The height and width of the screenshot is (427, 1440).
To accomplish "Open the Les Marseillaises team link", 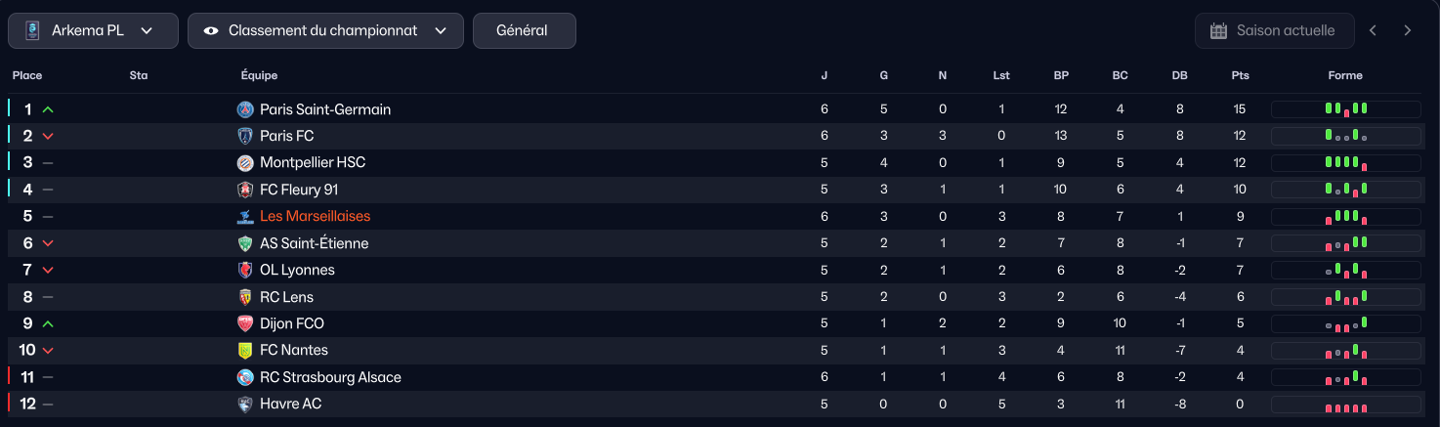I will (x=315, y=216).
